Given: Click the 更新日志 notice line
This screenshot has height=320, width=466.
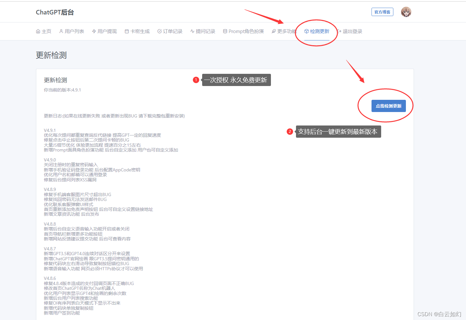Looking at the screenshot, I should [x=114, y=116].
